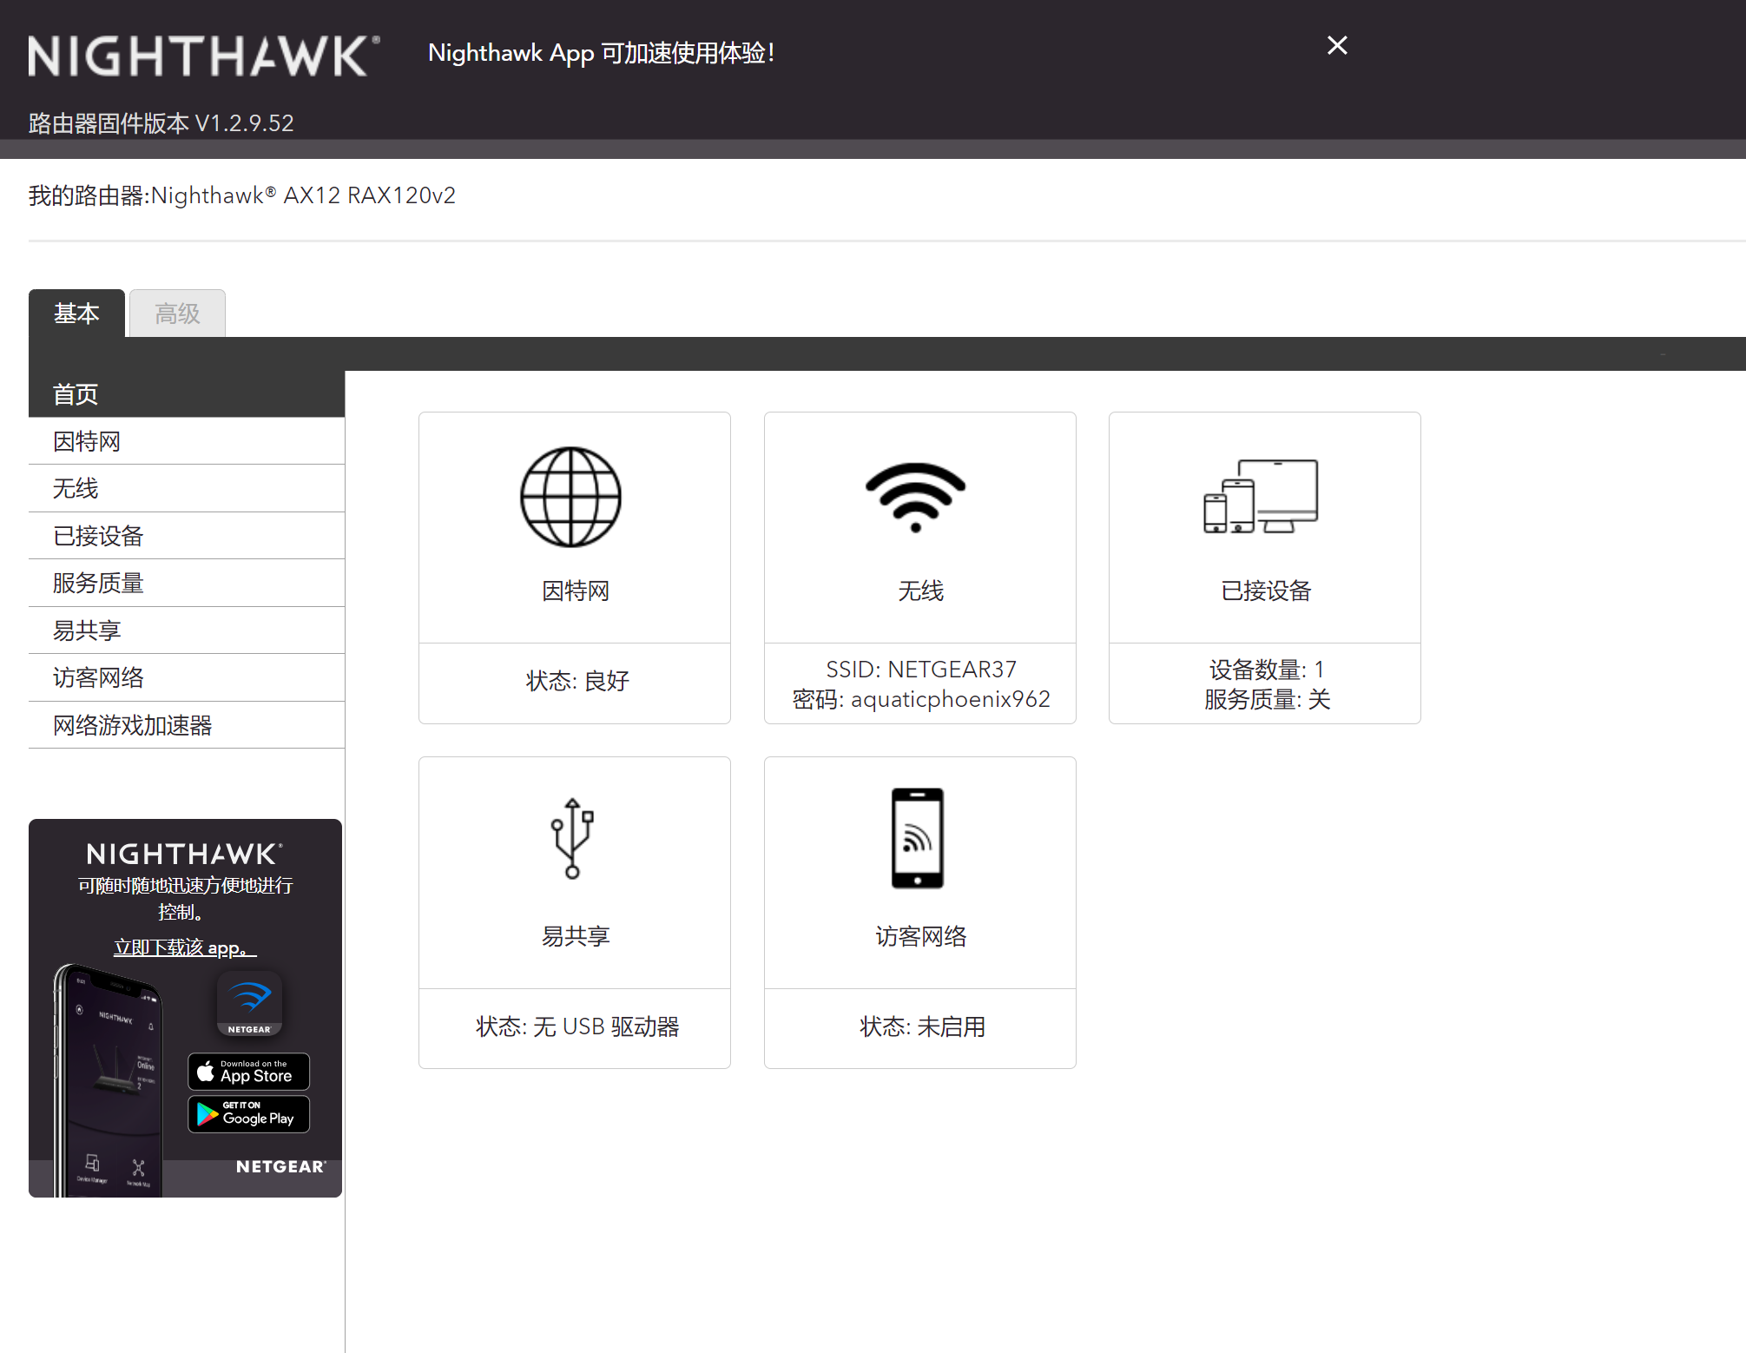
Task: Click the SSID: NETGEAR37 text
Action: click(921, 670)
